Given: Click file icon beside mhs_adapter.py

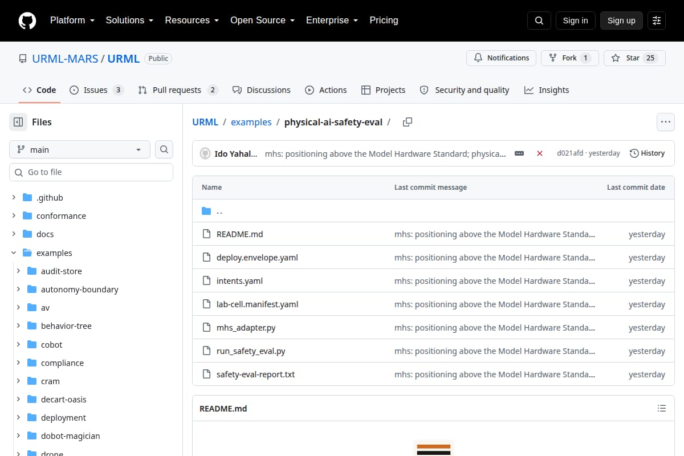Looking at the screenshot, I should [206, 328].
